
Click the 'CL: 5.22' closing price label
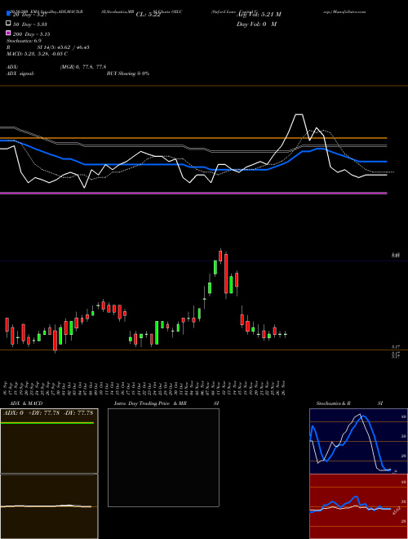pos(149,15)
